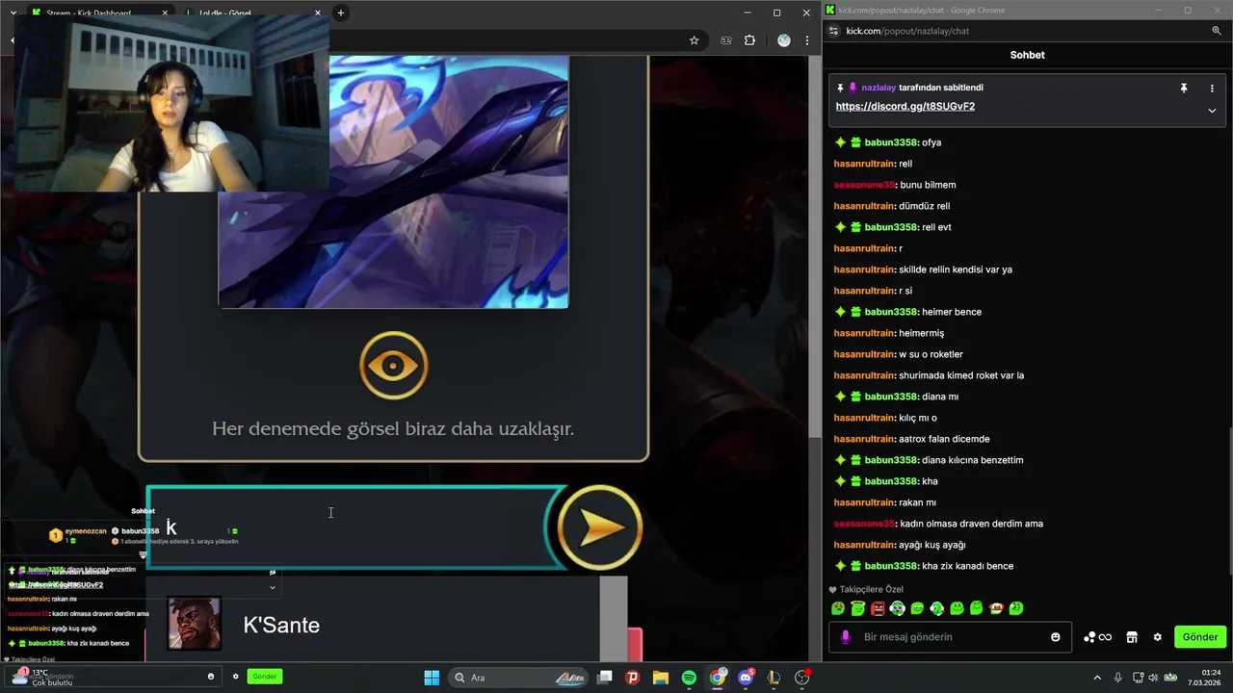Click the pin icon on pinned message
The width and height of the screenshot is (1233, 693).
click(1184, 88)
